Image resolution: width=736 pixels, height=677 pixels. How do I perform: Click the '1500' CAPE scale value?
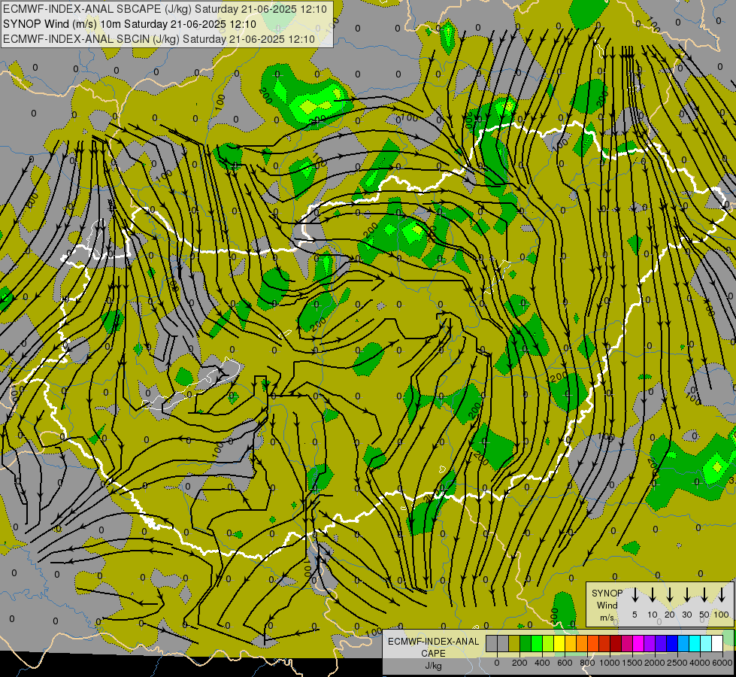[x=632, y=663]
